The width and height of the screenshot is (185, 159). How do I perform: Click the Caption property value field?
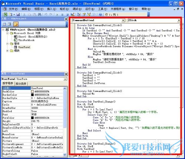(47, 101)
